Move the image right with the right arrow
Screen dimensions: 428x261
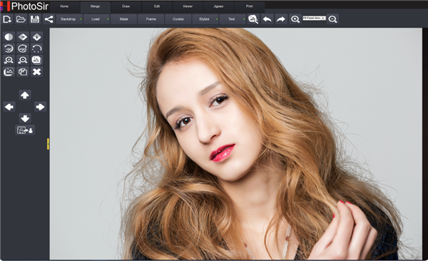pos(41,107)
